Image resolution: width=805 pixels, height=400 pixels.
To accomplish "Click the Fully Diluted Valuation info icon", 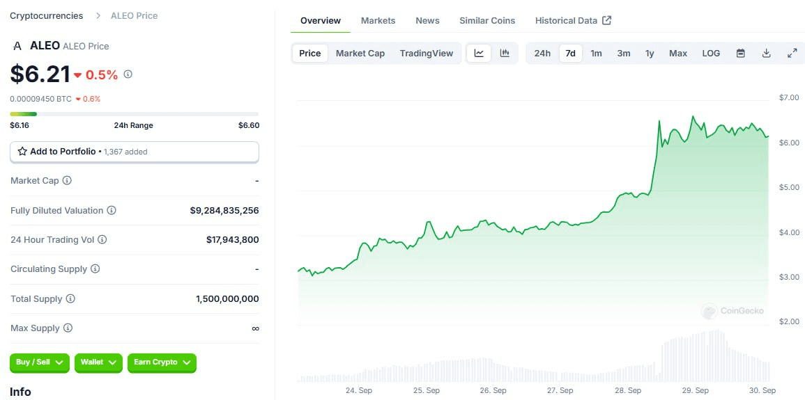I will [x=112, y=210].
